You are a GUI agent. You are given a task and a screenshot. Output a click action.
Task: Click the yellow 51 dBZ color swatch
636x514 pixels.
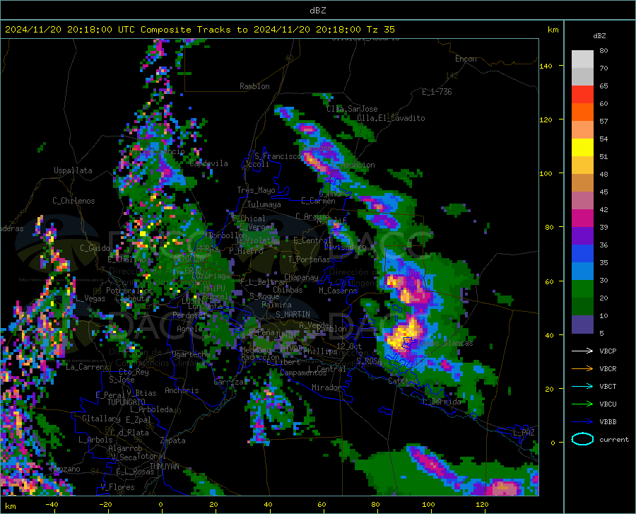[582, 148]
